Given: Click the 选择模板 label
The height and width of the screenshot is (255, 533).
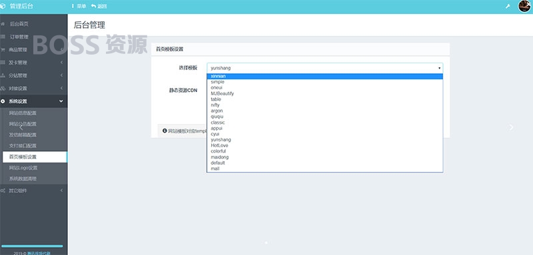Looking at the screenshot, I should coord(188,68).
